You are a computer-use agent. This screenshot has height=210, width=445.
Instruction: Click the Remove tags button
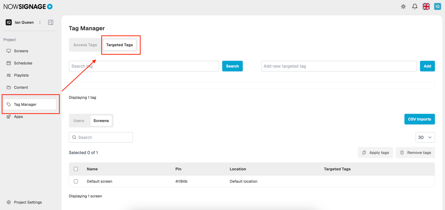(x=415, y=153)
